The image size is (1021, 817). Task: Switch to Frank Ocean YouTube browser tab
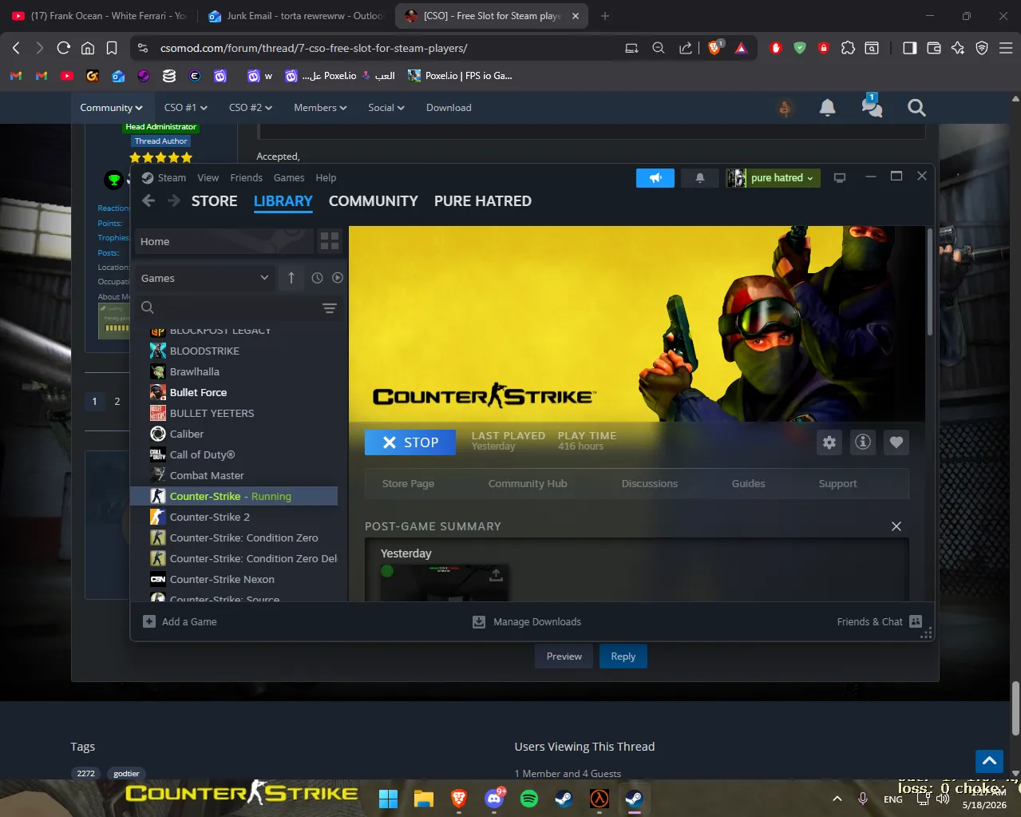(x=99, y=16)
